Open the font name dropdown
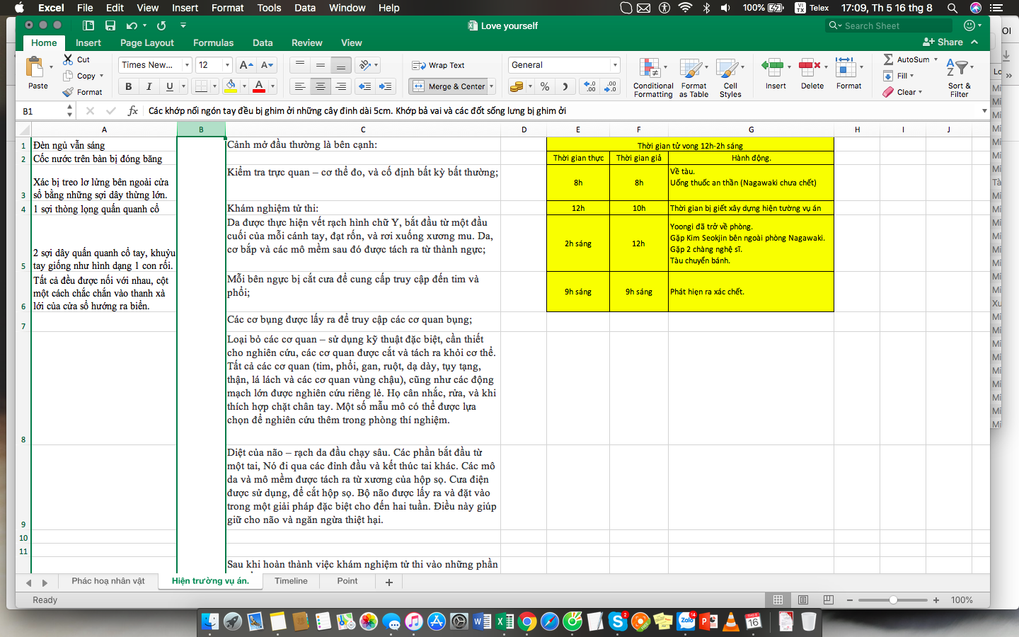Image resolution: width=1019 pixels, height=637 pixels. pyautogui.click(x=187, y=65)
